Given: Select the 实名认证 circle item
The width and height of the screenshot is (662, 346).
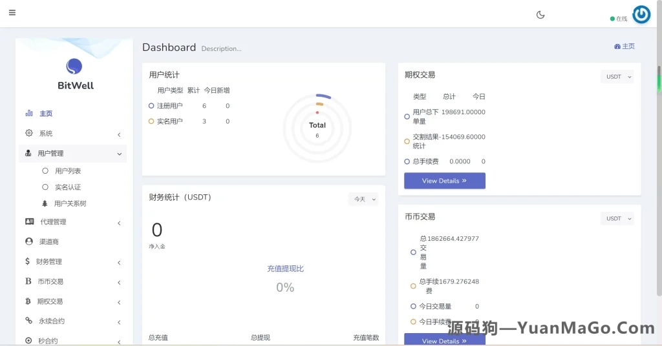Looking at the screenshot, I should coord(45,187).
